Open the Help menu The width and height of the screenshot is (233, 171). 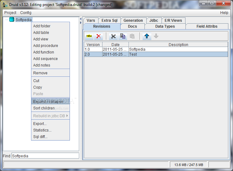[224, 13]
